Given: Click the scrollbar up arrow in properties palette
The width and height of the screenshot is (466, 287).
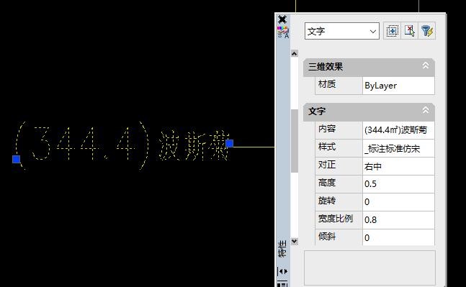Looking at the screenshot, I should pyautogui.click(x=295, y=54).
